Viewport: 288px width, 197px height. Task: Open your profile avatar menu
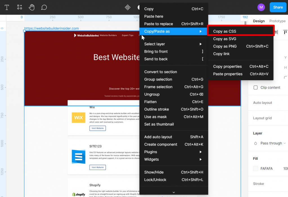click(261, 7)
